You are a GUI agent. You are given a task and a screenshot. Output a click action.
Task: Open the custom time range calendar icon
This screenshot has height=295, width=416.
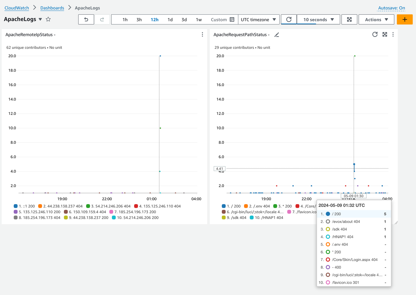click(232, 19)
